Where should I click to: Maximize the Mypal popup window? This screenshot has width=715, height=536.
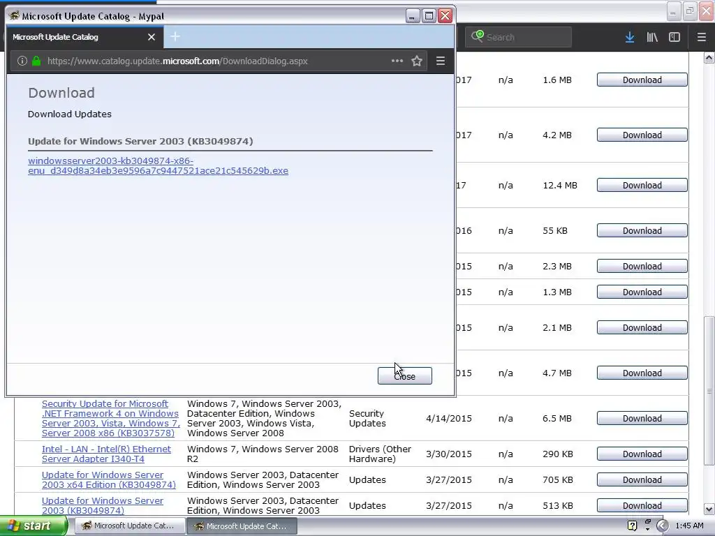tap(429, 16)
